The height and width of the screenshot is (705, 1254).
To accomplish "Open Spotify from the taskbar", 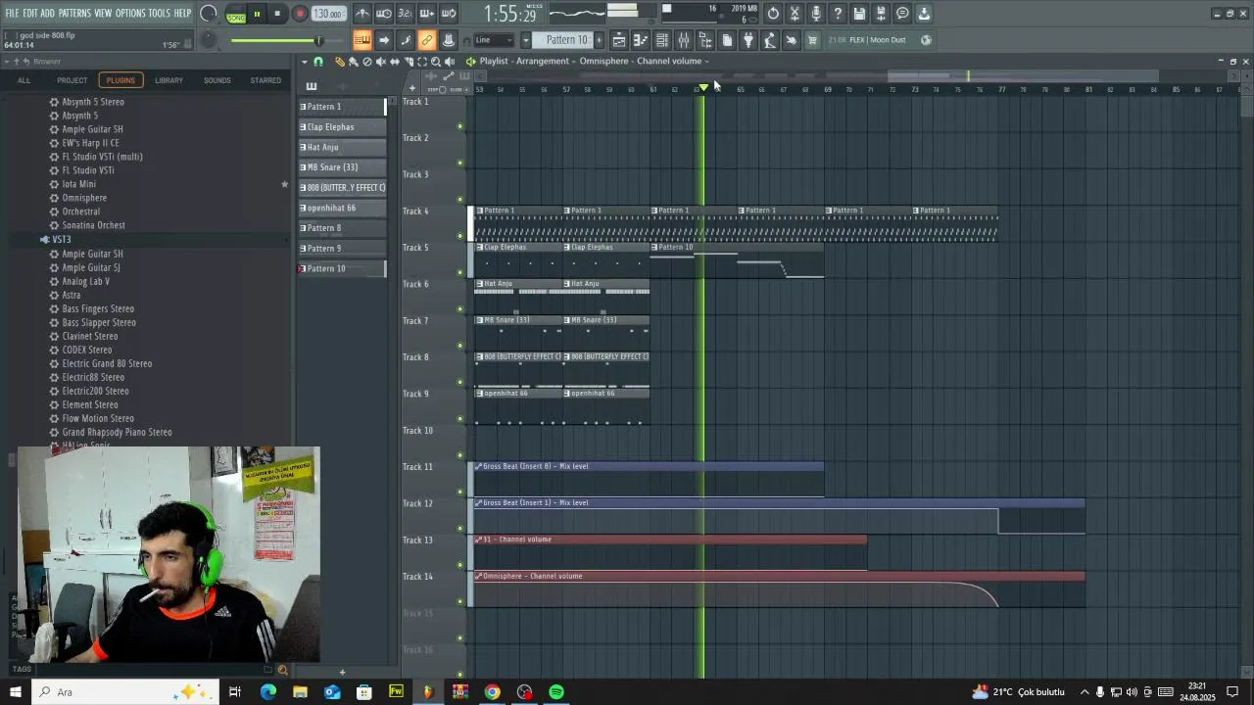I will pyautogui.click(x=556, y=692).
